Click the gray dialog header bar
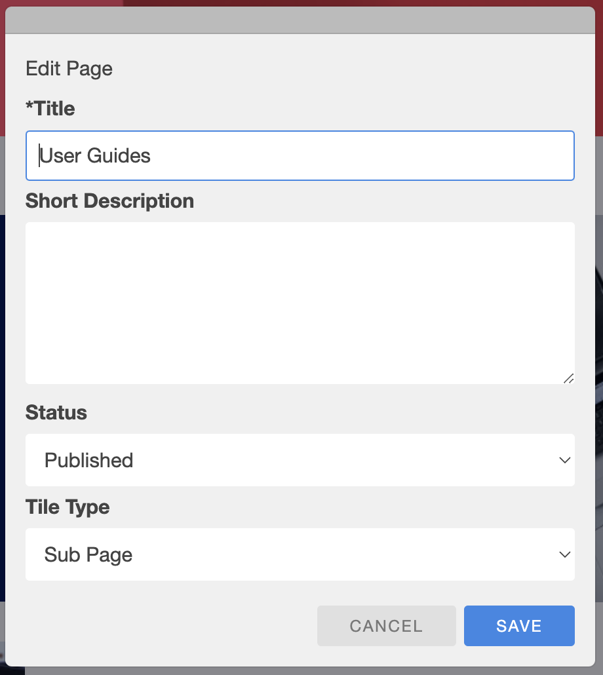The width and height of the screenshot is (603, 675). [300, 20]
